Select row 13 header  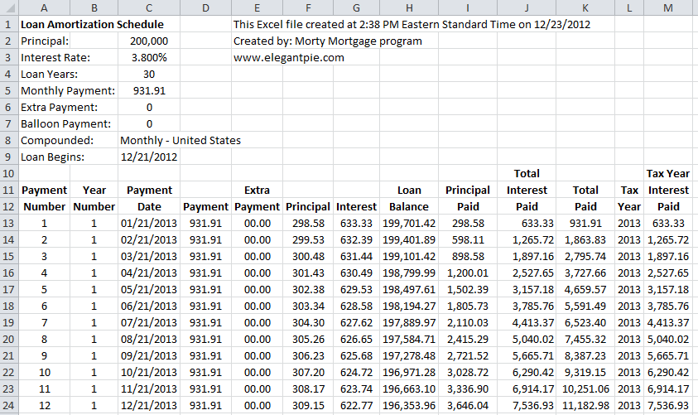(x=9, y=223)
